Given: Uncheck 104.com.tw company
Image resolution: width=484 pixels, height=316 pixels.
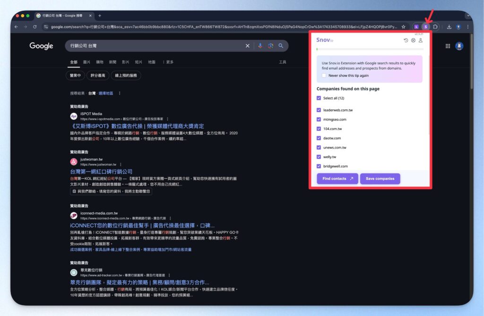Looking at the screenshot, I should point(319,129).
